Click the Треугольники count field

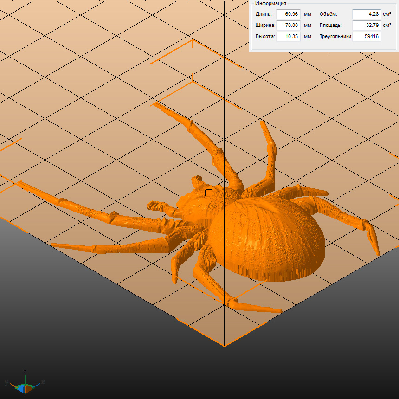367,36
